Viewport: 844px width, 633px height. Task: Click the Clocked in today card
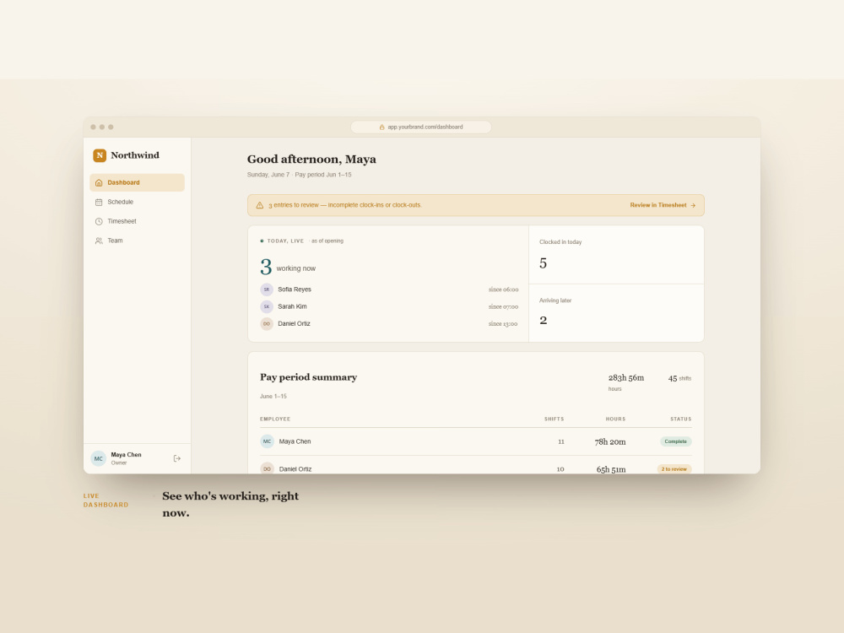coord(616,255)
